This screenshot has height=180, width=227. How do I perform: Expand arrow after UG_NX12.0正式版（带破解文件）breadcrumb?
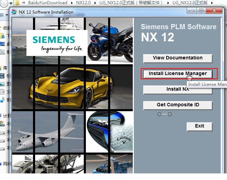point(168,3)
